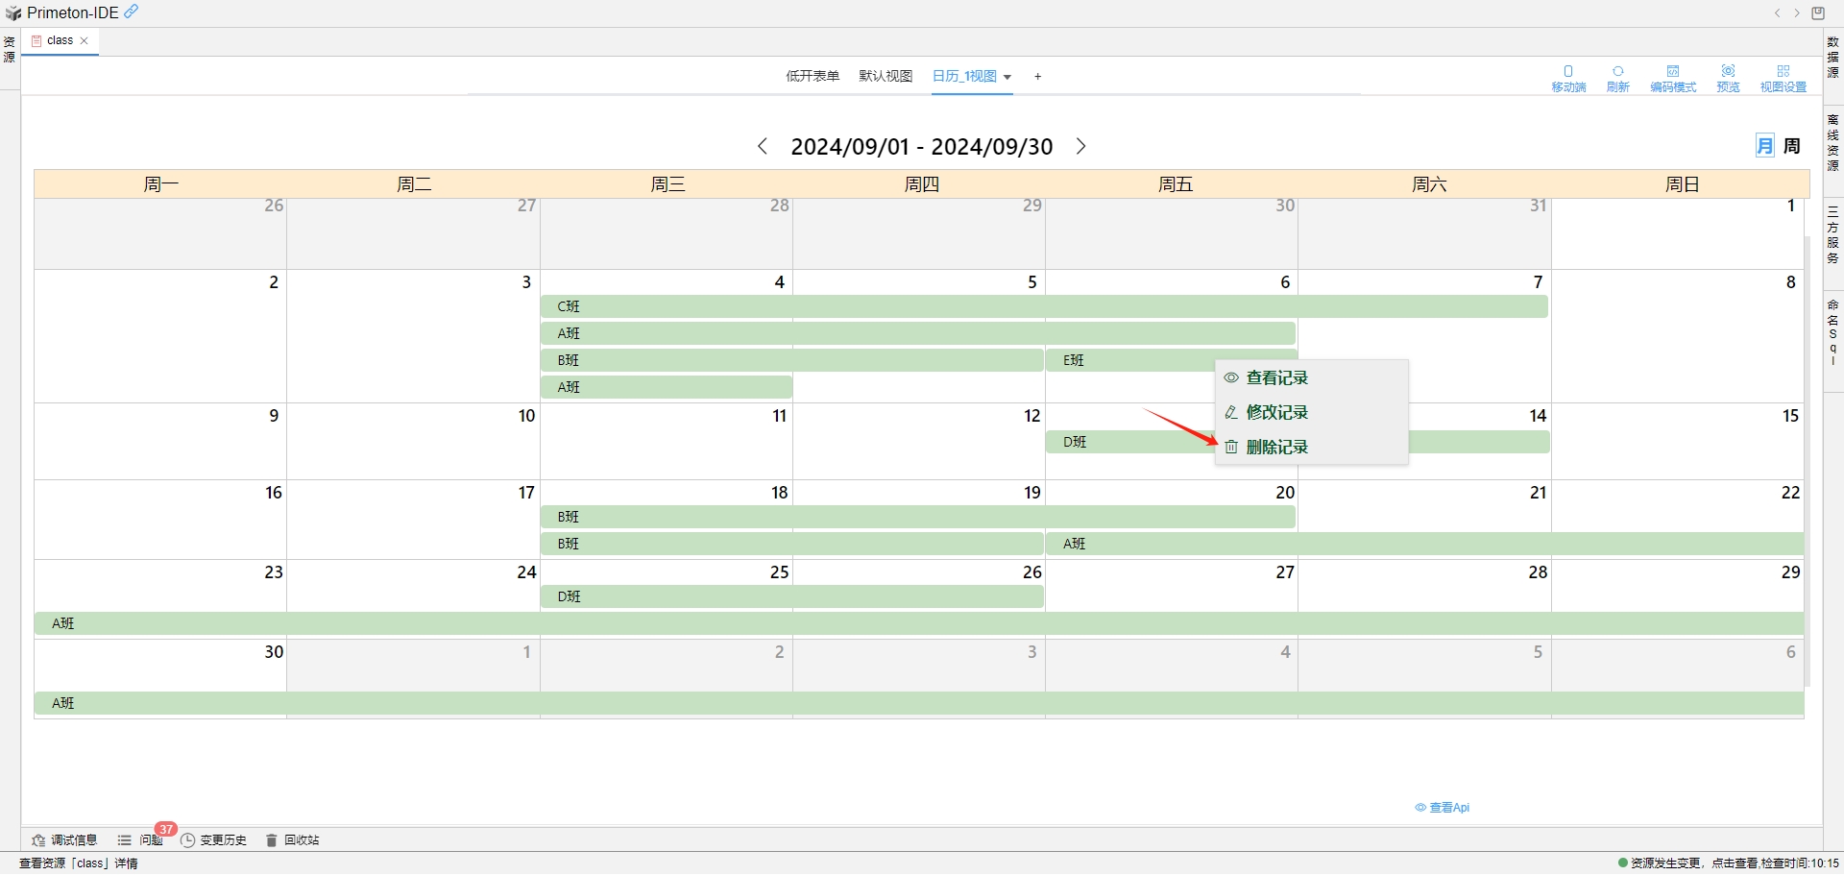This screenshot has width=1844, height=875.
Task: Keep month (月) display mode selected
Action: (x=1765, y=145)
